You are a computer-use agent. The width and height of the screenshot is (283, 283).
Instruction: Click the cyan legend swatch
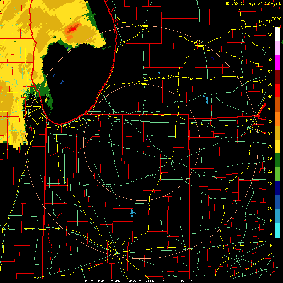coord(278,230)
